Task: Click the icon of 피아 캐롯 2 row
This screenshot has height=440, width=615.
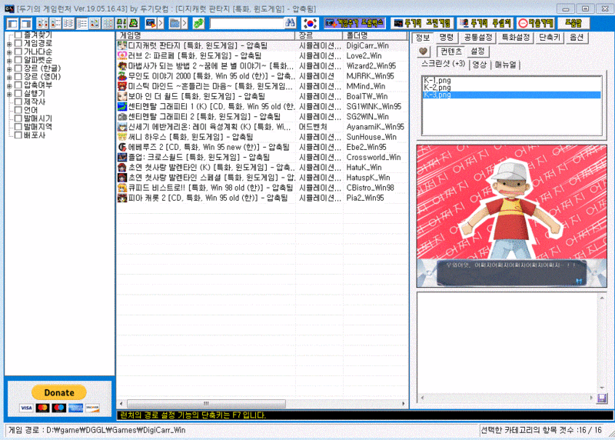Action: [122, 198]
